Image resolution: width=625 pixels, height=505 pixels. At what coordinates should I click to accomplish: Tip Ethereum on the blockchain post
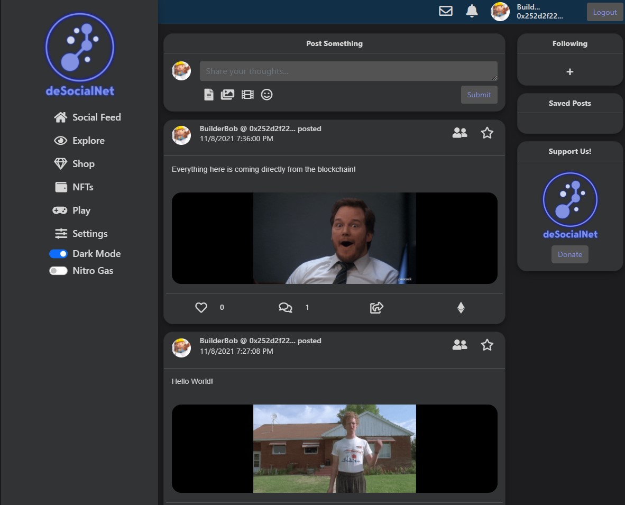[x=461, y=307]
